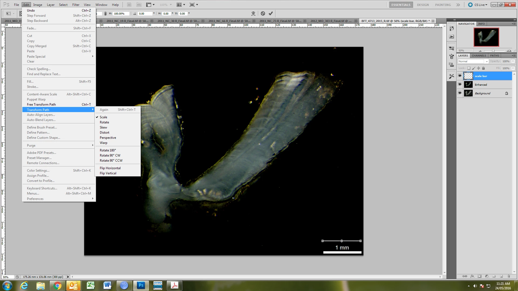Image resolution: width=518 pixels, height=291 pixels.
Task: Switch to the Channels tab
Action: (x=479, y=56)
